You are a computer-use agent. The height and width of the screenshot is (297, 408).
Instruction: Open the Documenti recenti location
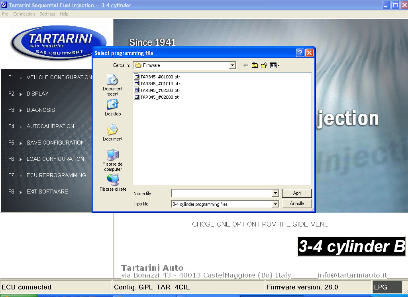point(113,85)
